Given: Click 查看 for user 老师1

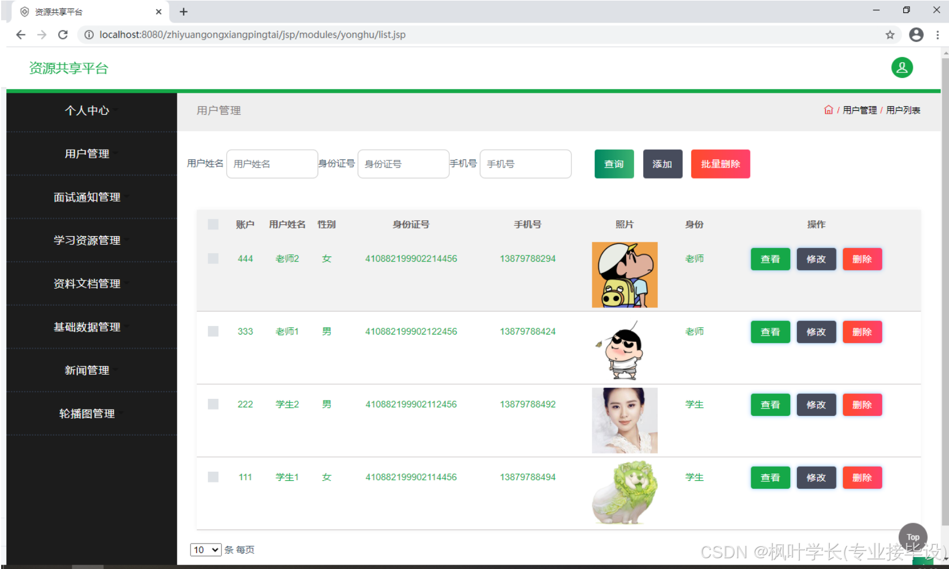Looking at the screenshot, I should pyautogui.click(x=770, y=332).
